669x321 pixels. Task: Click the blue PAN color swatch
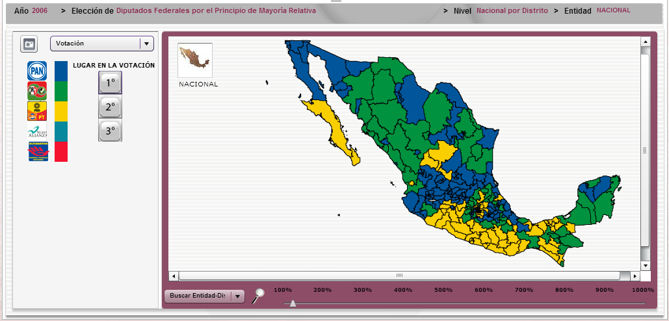click(61, 71)
